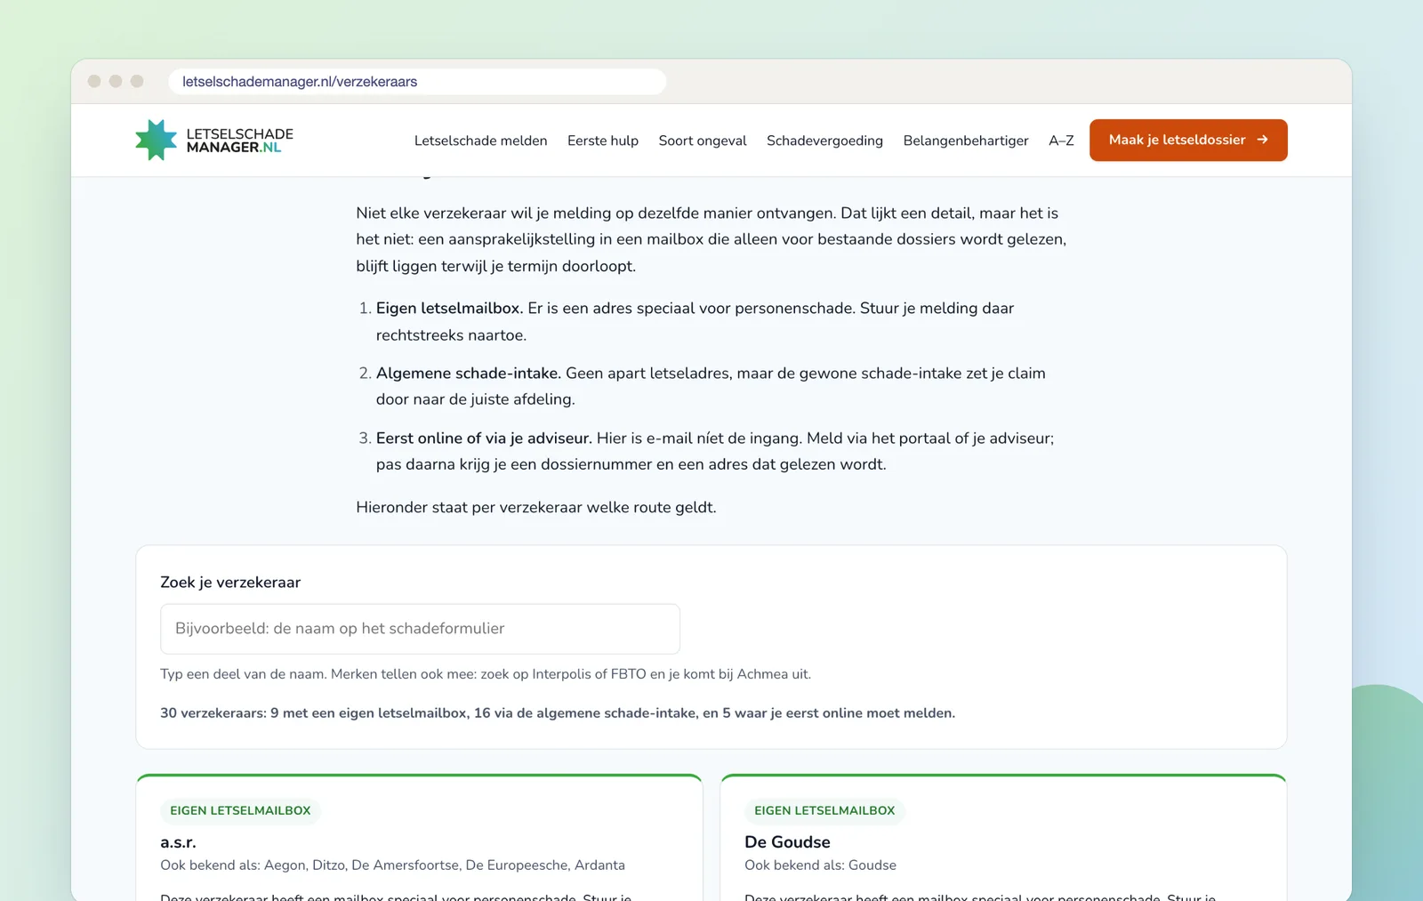
Task: Click the 'Hieronder staat per verzekeraar' sentence
Action: (536, 508)
